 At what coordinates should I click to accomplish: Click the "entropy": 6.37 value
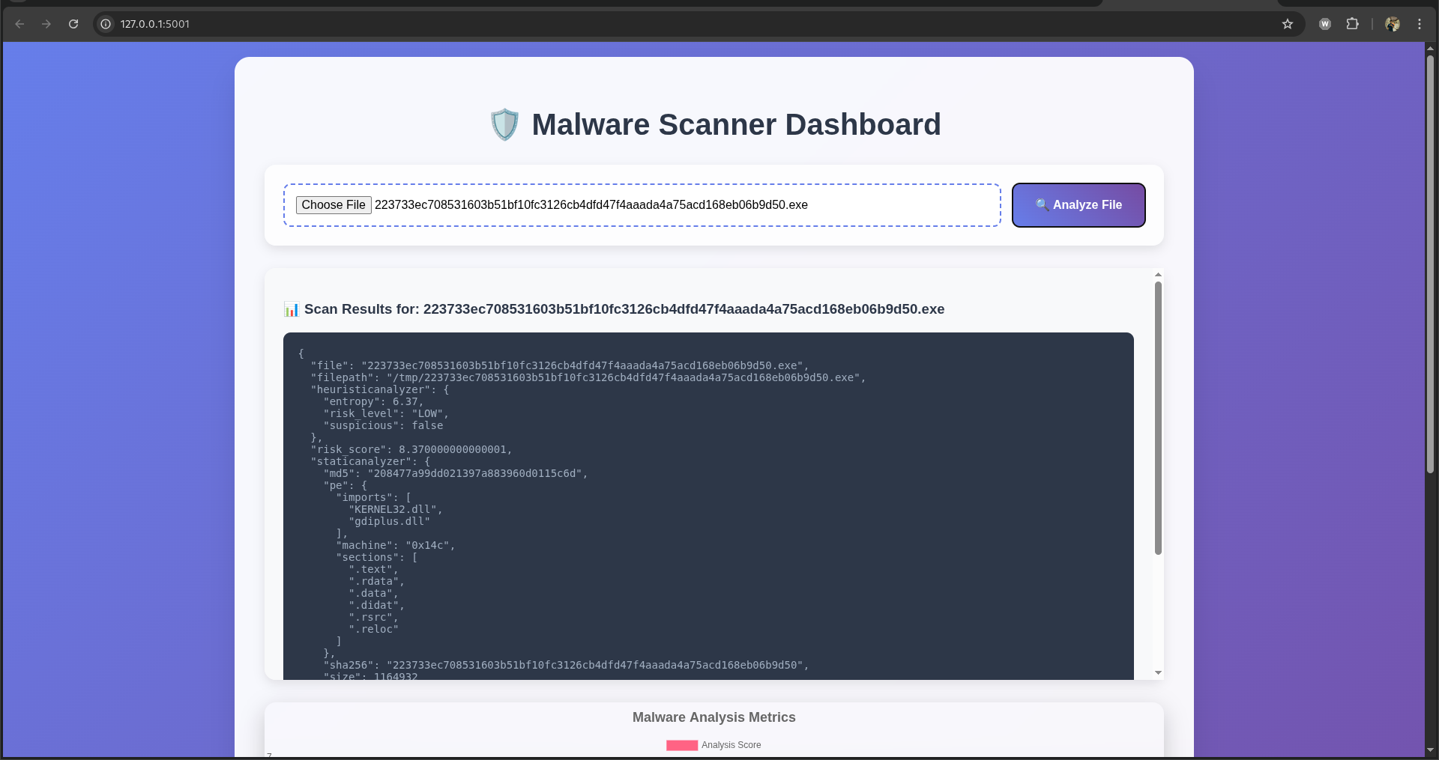(373, 401)
